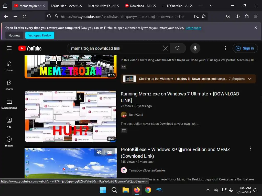
Task: Open Firefox application hamburger menu
Action: (256, 17)
